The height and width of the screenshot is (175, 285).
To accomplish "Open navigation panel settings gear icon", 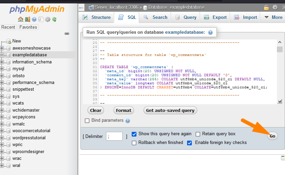I will [x=48, y=19].
